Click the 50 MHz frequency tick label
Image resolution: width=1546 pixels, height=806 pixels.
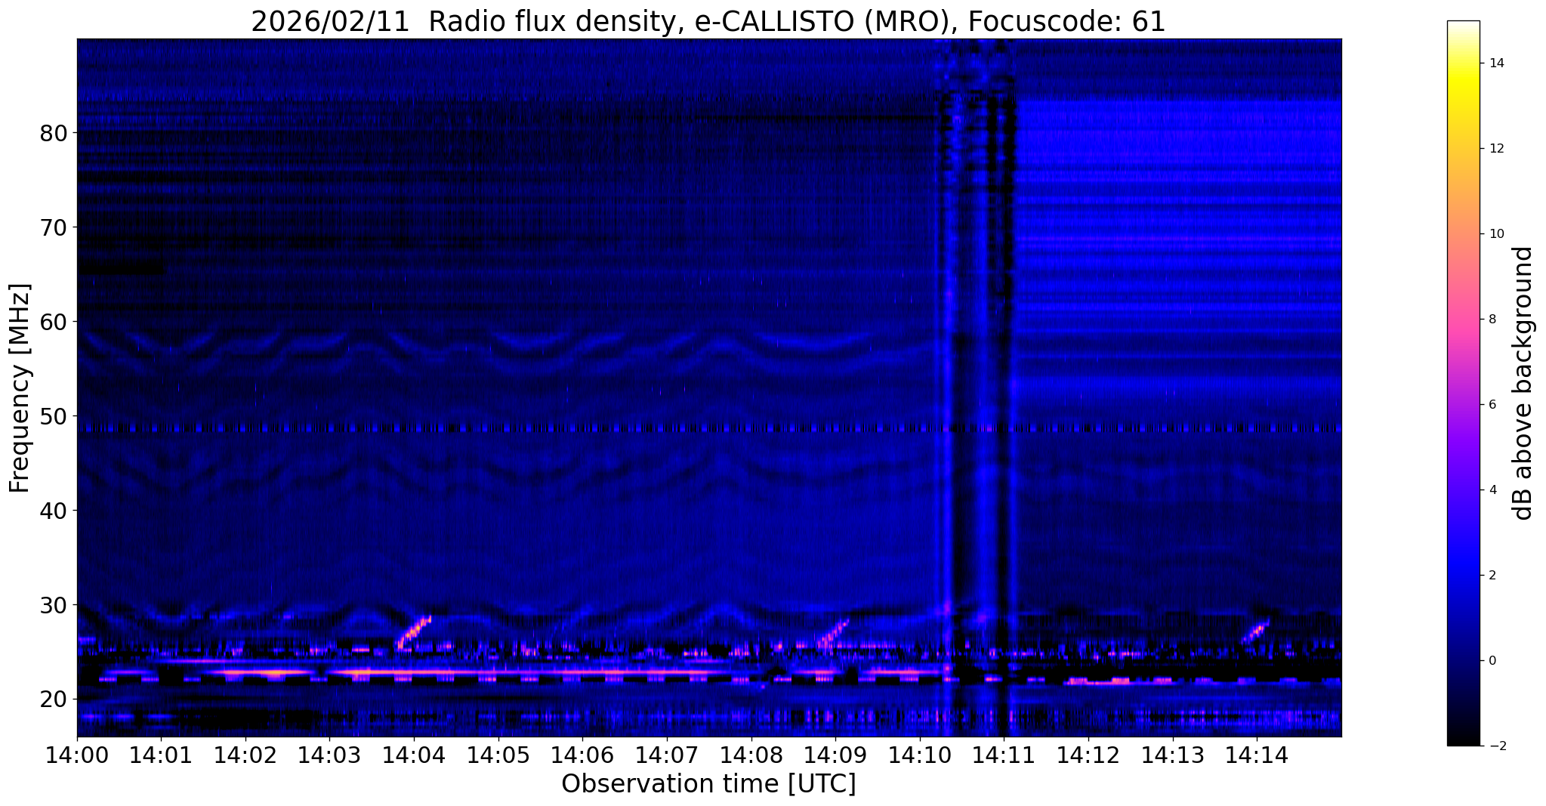point(53,416)
